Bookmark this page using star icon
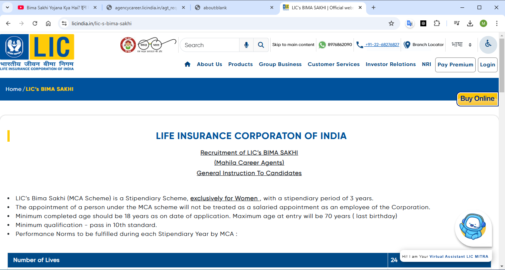 coord(391,23)
